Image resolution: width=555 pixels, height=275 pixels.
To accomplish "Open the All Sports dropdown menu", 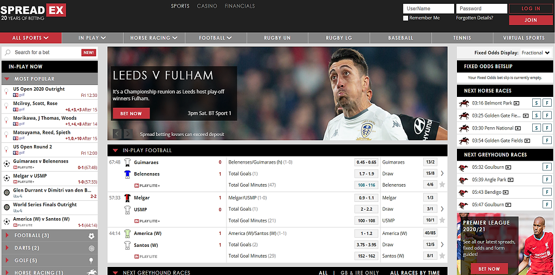I will 31,38.
